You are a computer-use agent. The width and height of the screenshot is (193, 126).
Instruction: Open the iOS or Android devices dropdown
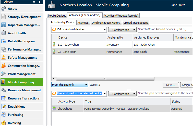click(x=104, y=30)
